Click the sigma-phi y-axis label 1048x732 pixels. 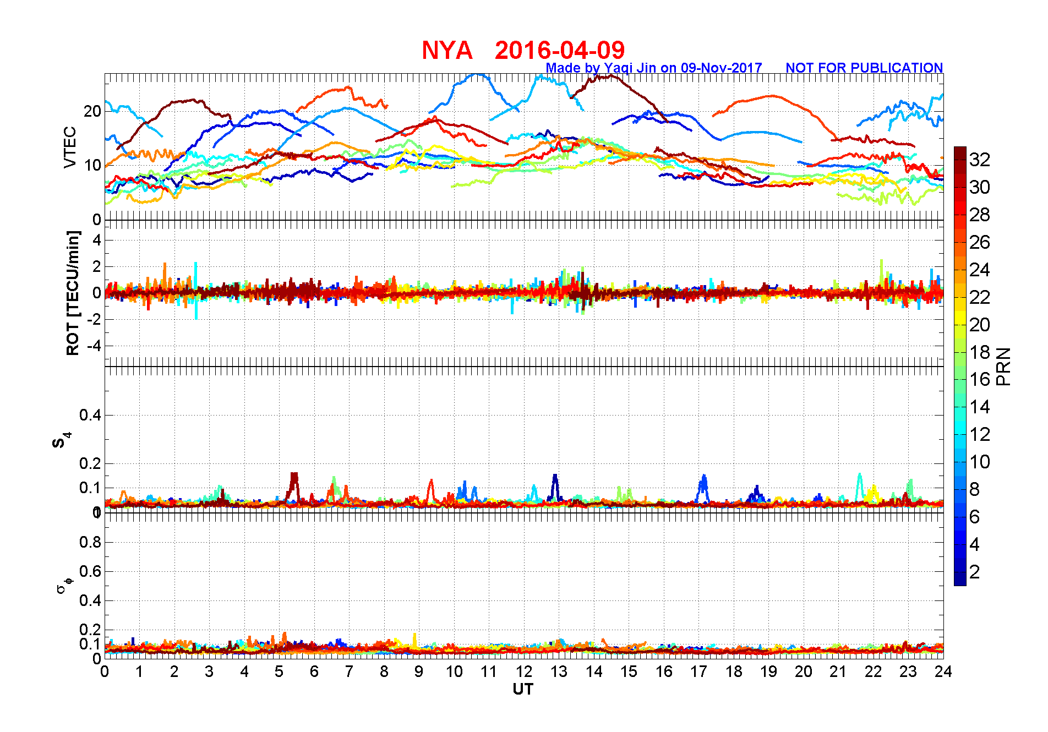click(x=64, y=584)
